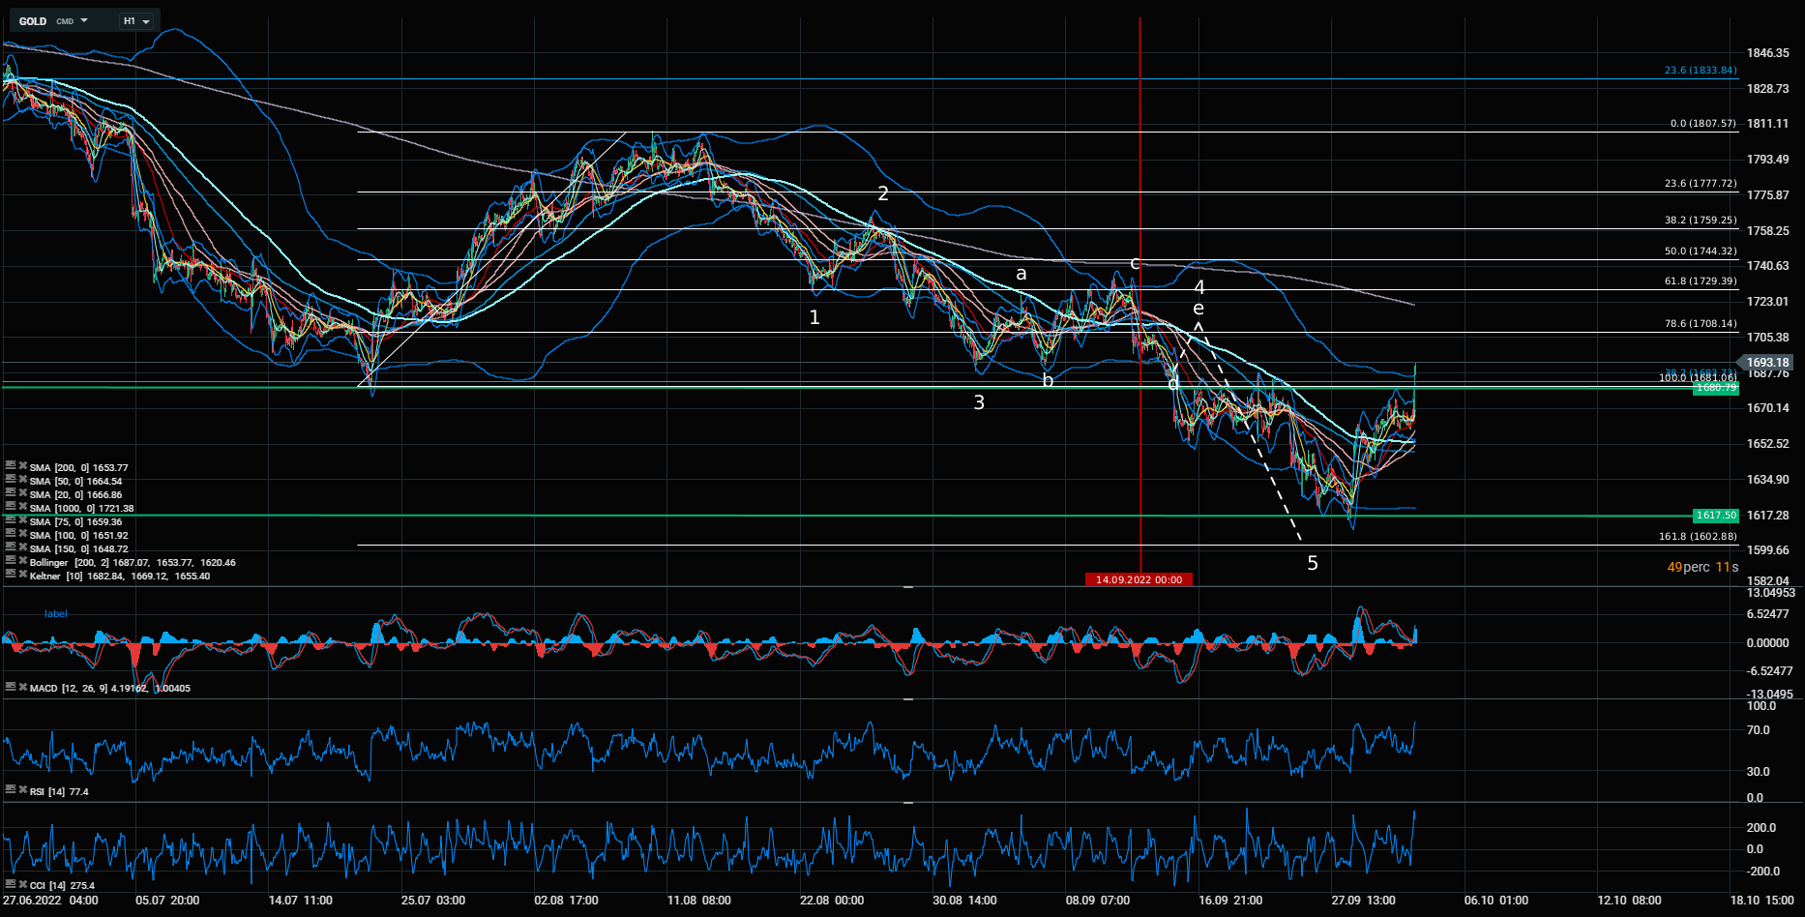Click the GOLD instrument name
This screenshot has width=1805, height=917.
click(x=33, y=21)
